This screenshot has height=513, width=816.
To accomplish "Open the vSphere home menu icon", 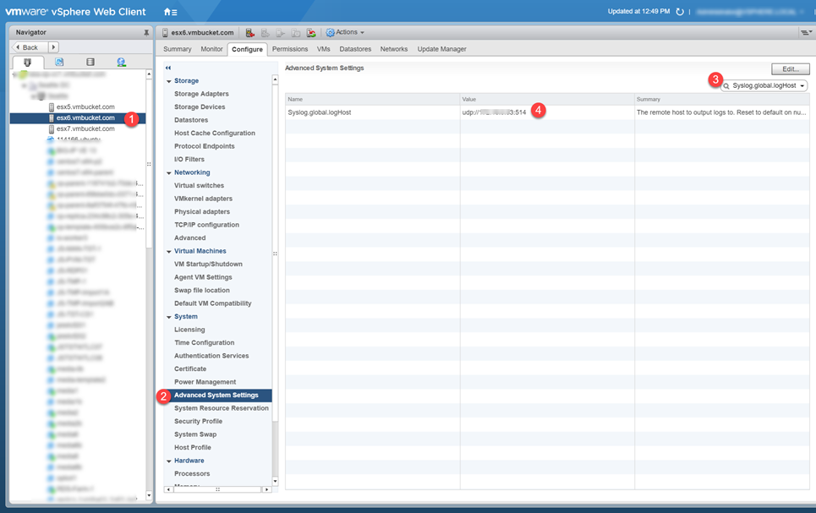I will tap(170, 12).
